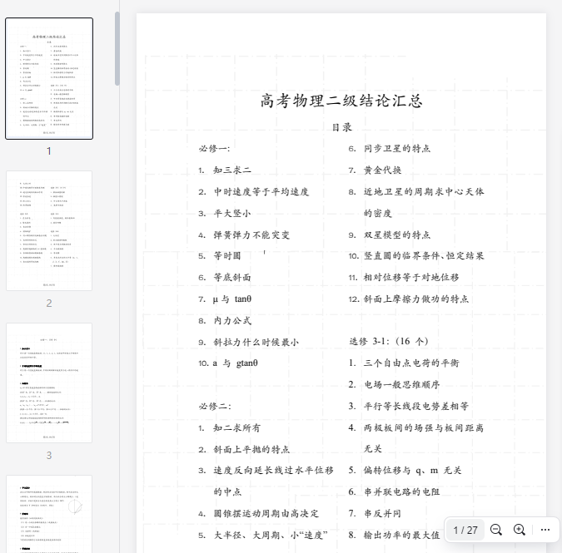The width and height of the screenshot is (562, 553).
Task: Click the 目录 heading
Action: pyautogui.click(x=341, y=127)
